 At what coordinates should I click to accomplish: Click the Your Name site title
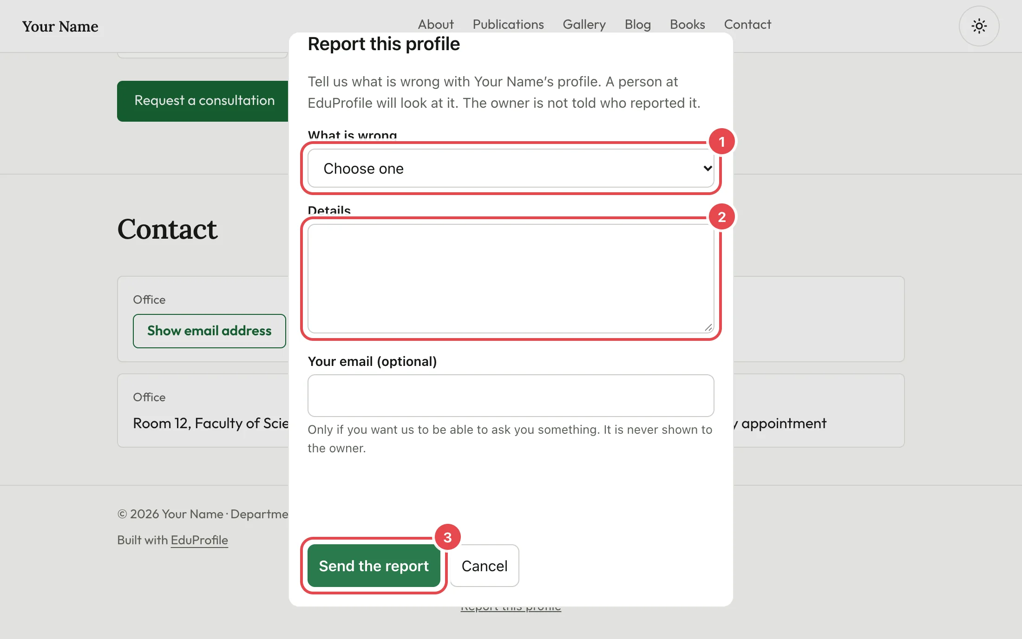pos(60,26)
